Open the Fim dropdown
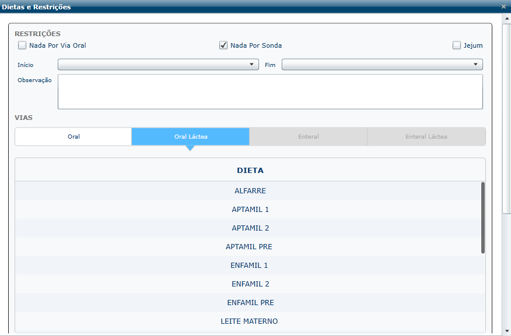 382,65
